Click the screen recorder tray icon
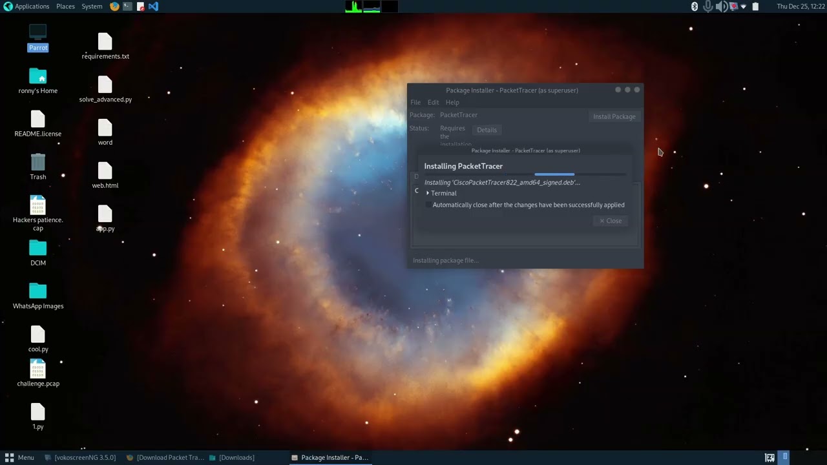The width and height of the screenshot is (827, 465). click(x=733, y=6)
